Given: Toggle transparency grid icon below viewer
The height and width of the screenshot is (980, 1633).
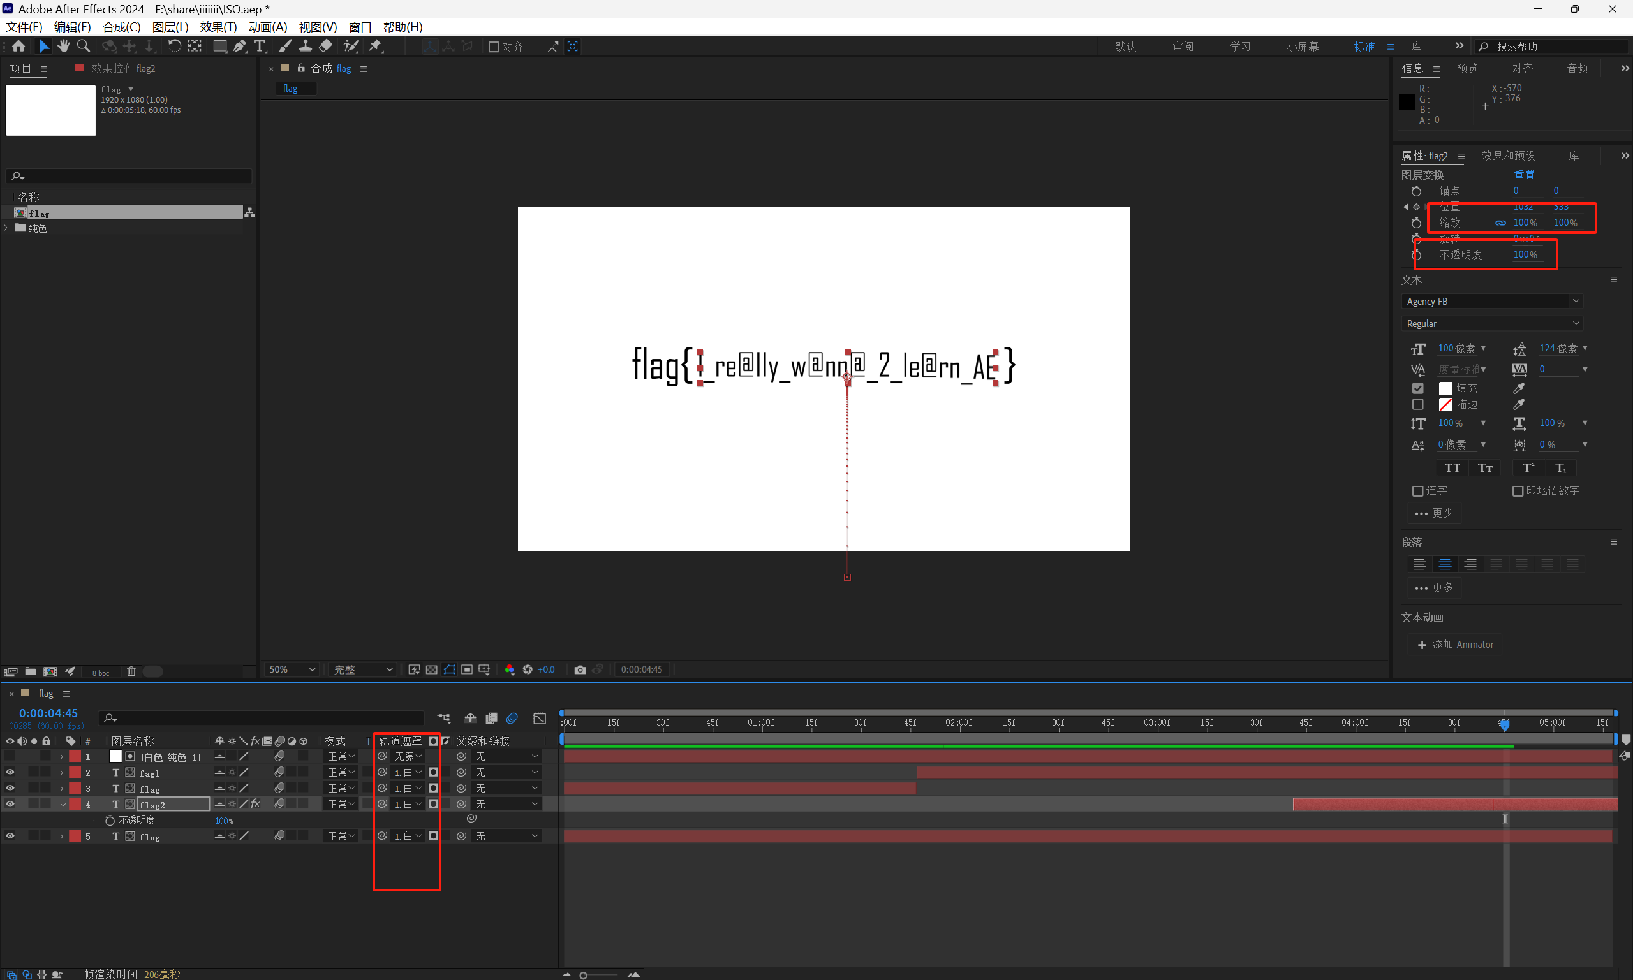Looking at the screenshot, I should click(431, 669).
